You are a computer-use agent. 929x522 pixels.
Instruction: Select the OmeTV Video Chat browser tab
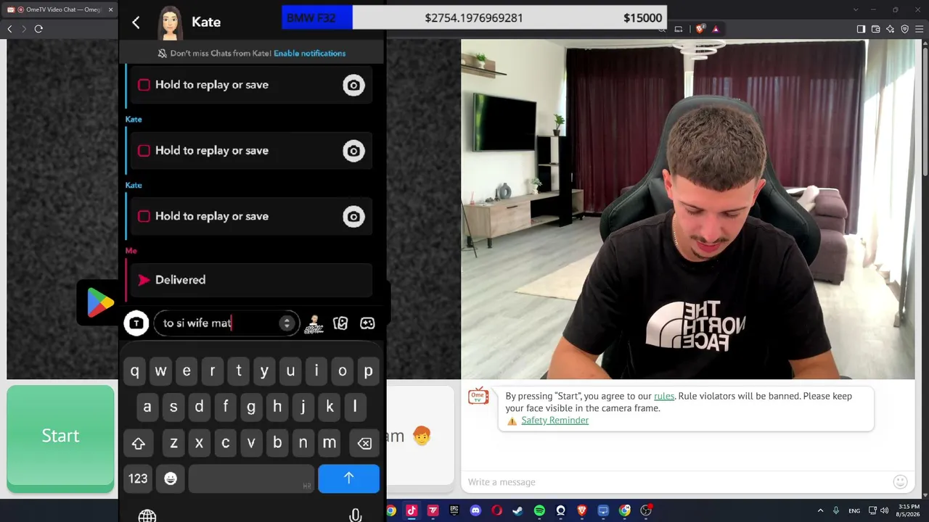[60, 9]
